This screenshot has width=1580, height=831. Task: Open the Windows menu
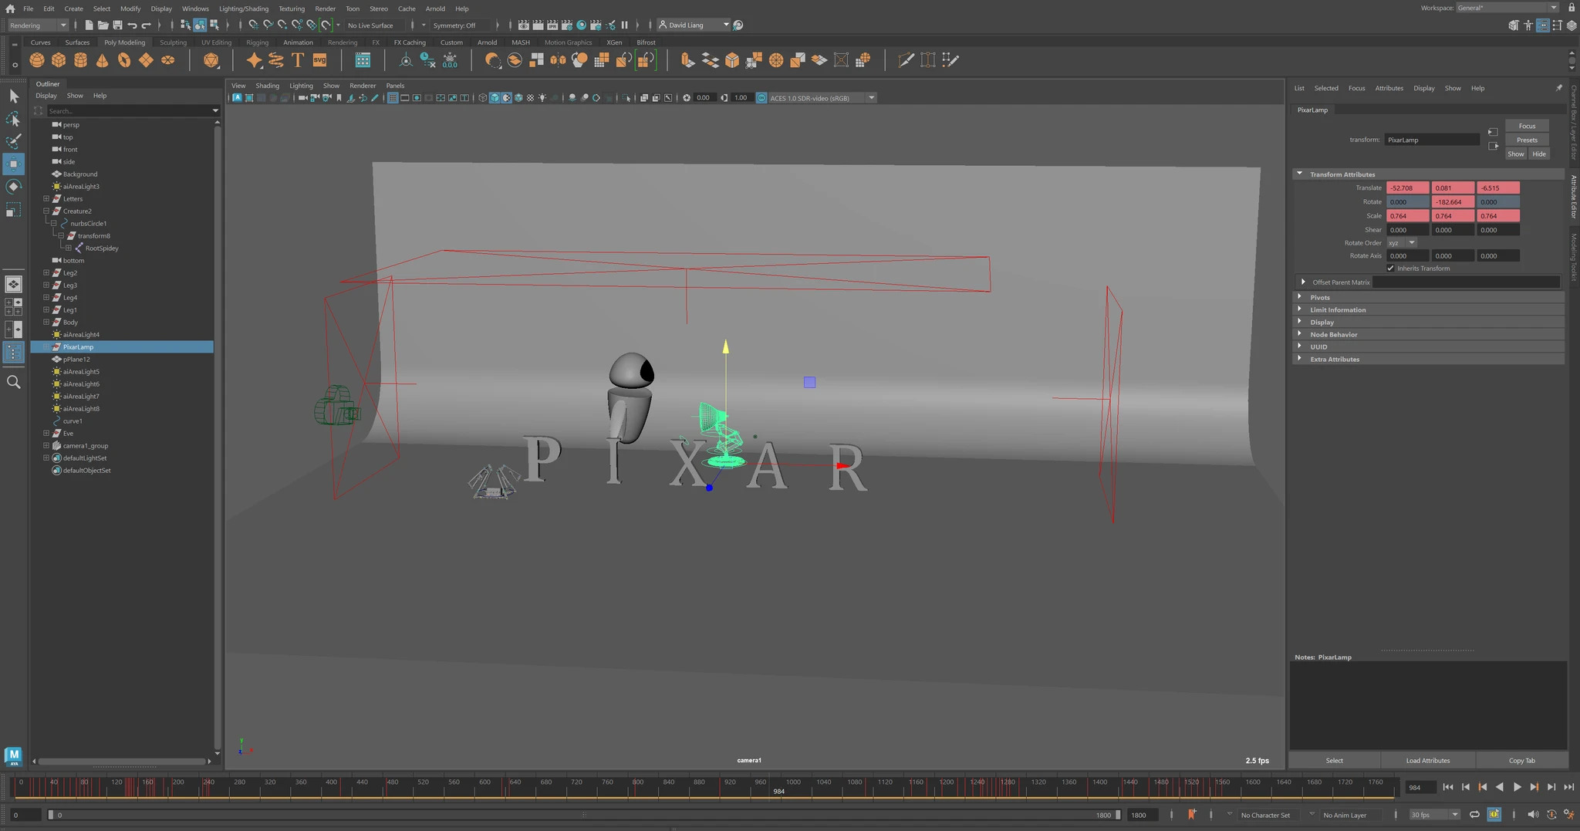tap(195, 8)
